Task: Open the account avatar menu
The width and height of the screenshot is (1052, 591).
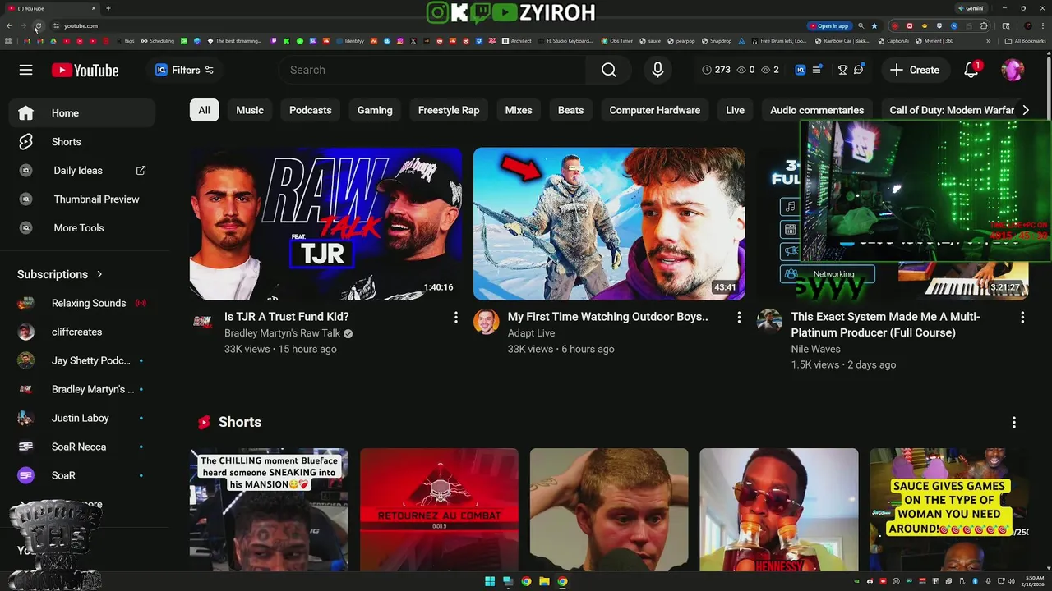Action: pyautogui.click(x=1013, y=70)
